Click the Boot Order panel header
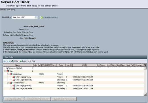The image size is (148, 103). pos(75,57)
